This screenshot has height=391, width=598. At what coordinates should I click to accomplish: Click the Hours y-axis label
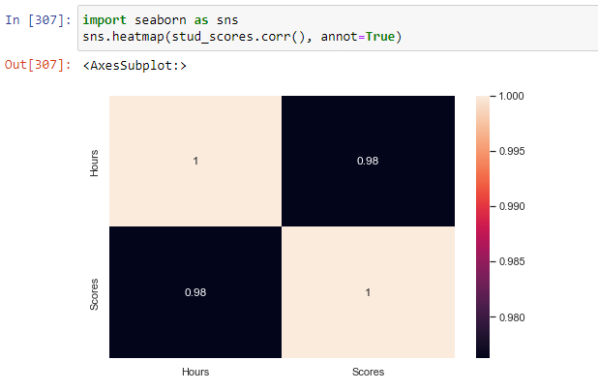click(94, 164)
